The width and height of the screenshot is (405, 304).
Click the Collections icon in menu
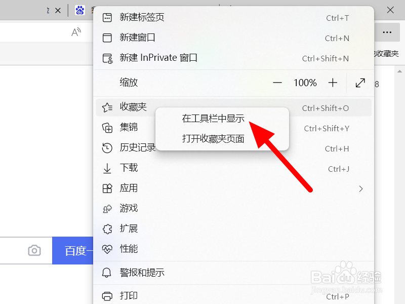(x=107, y=128)
